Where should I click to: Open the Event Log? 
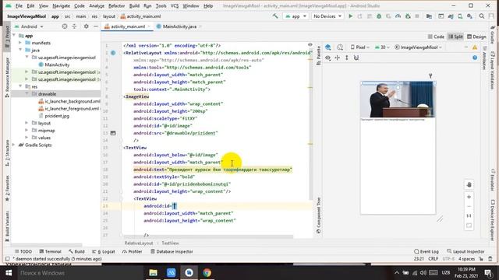[x=426, y=251]
